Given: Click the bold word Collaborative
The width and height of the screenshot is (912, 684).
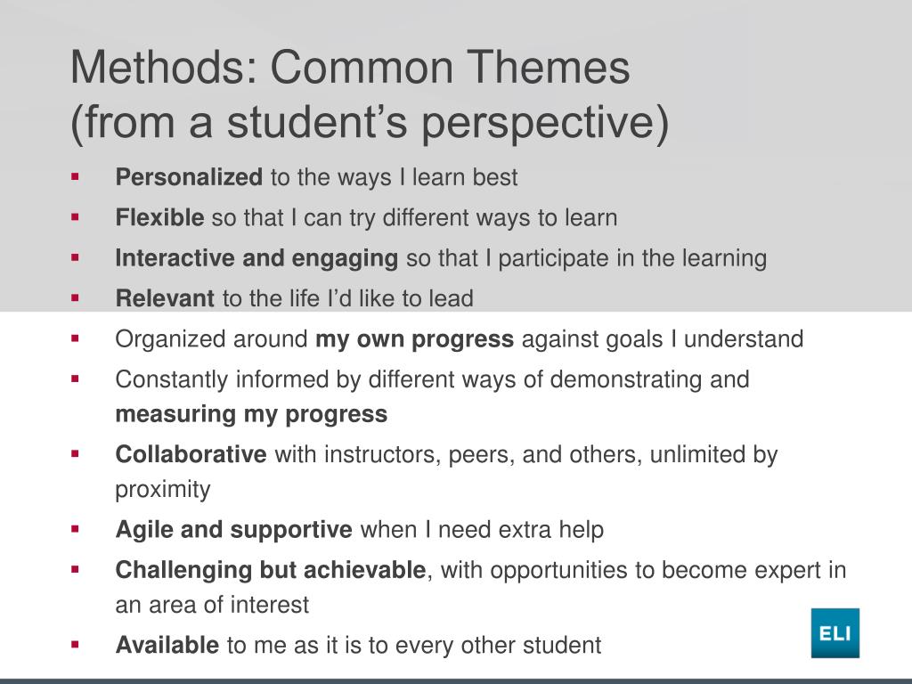Looking at the screenshot, I should tap(191, 454).
